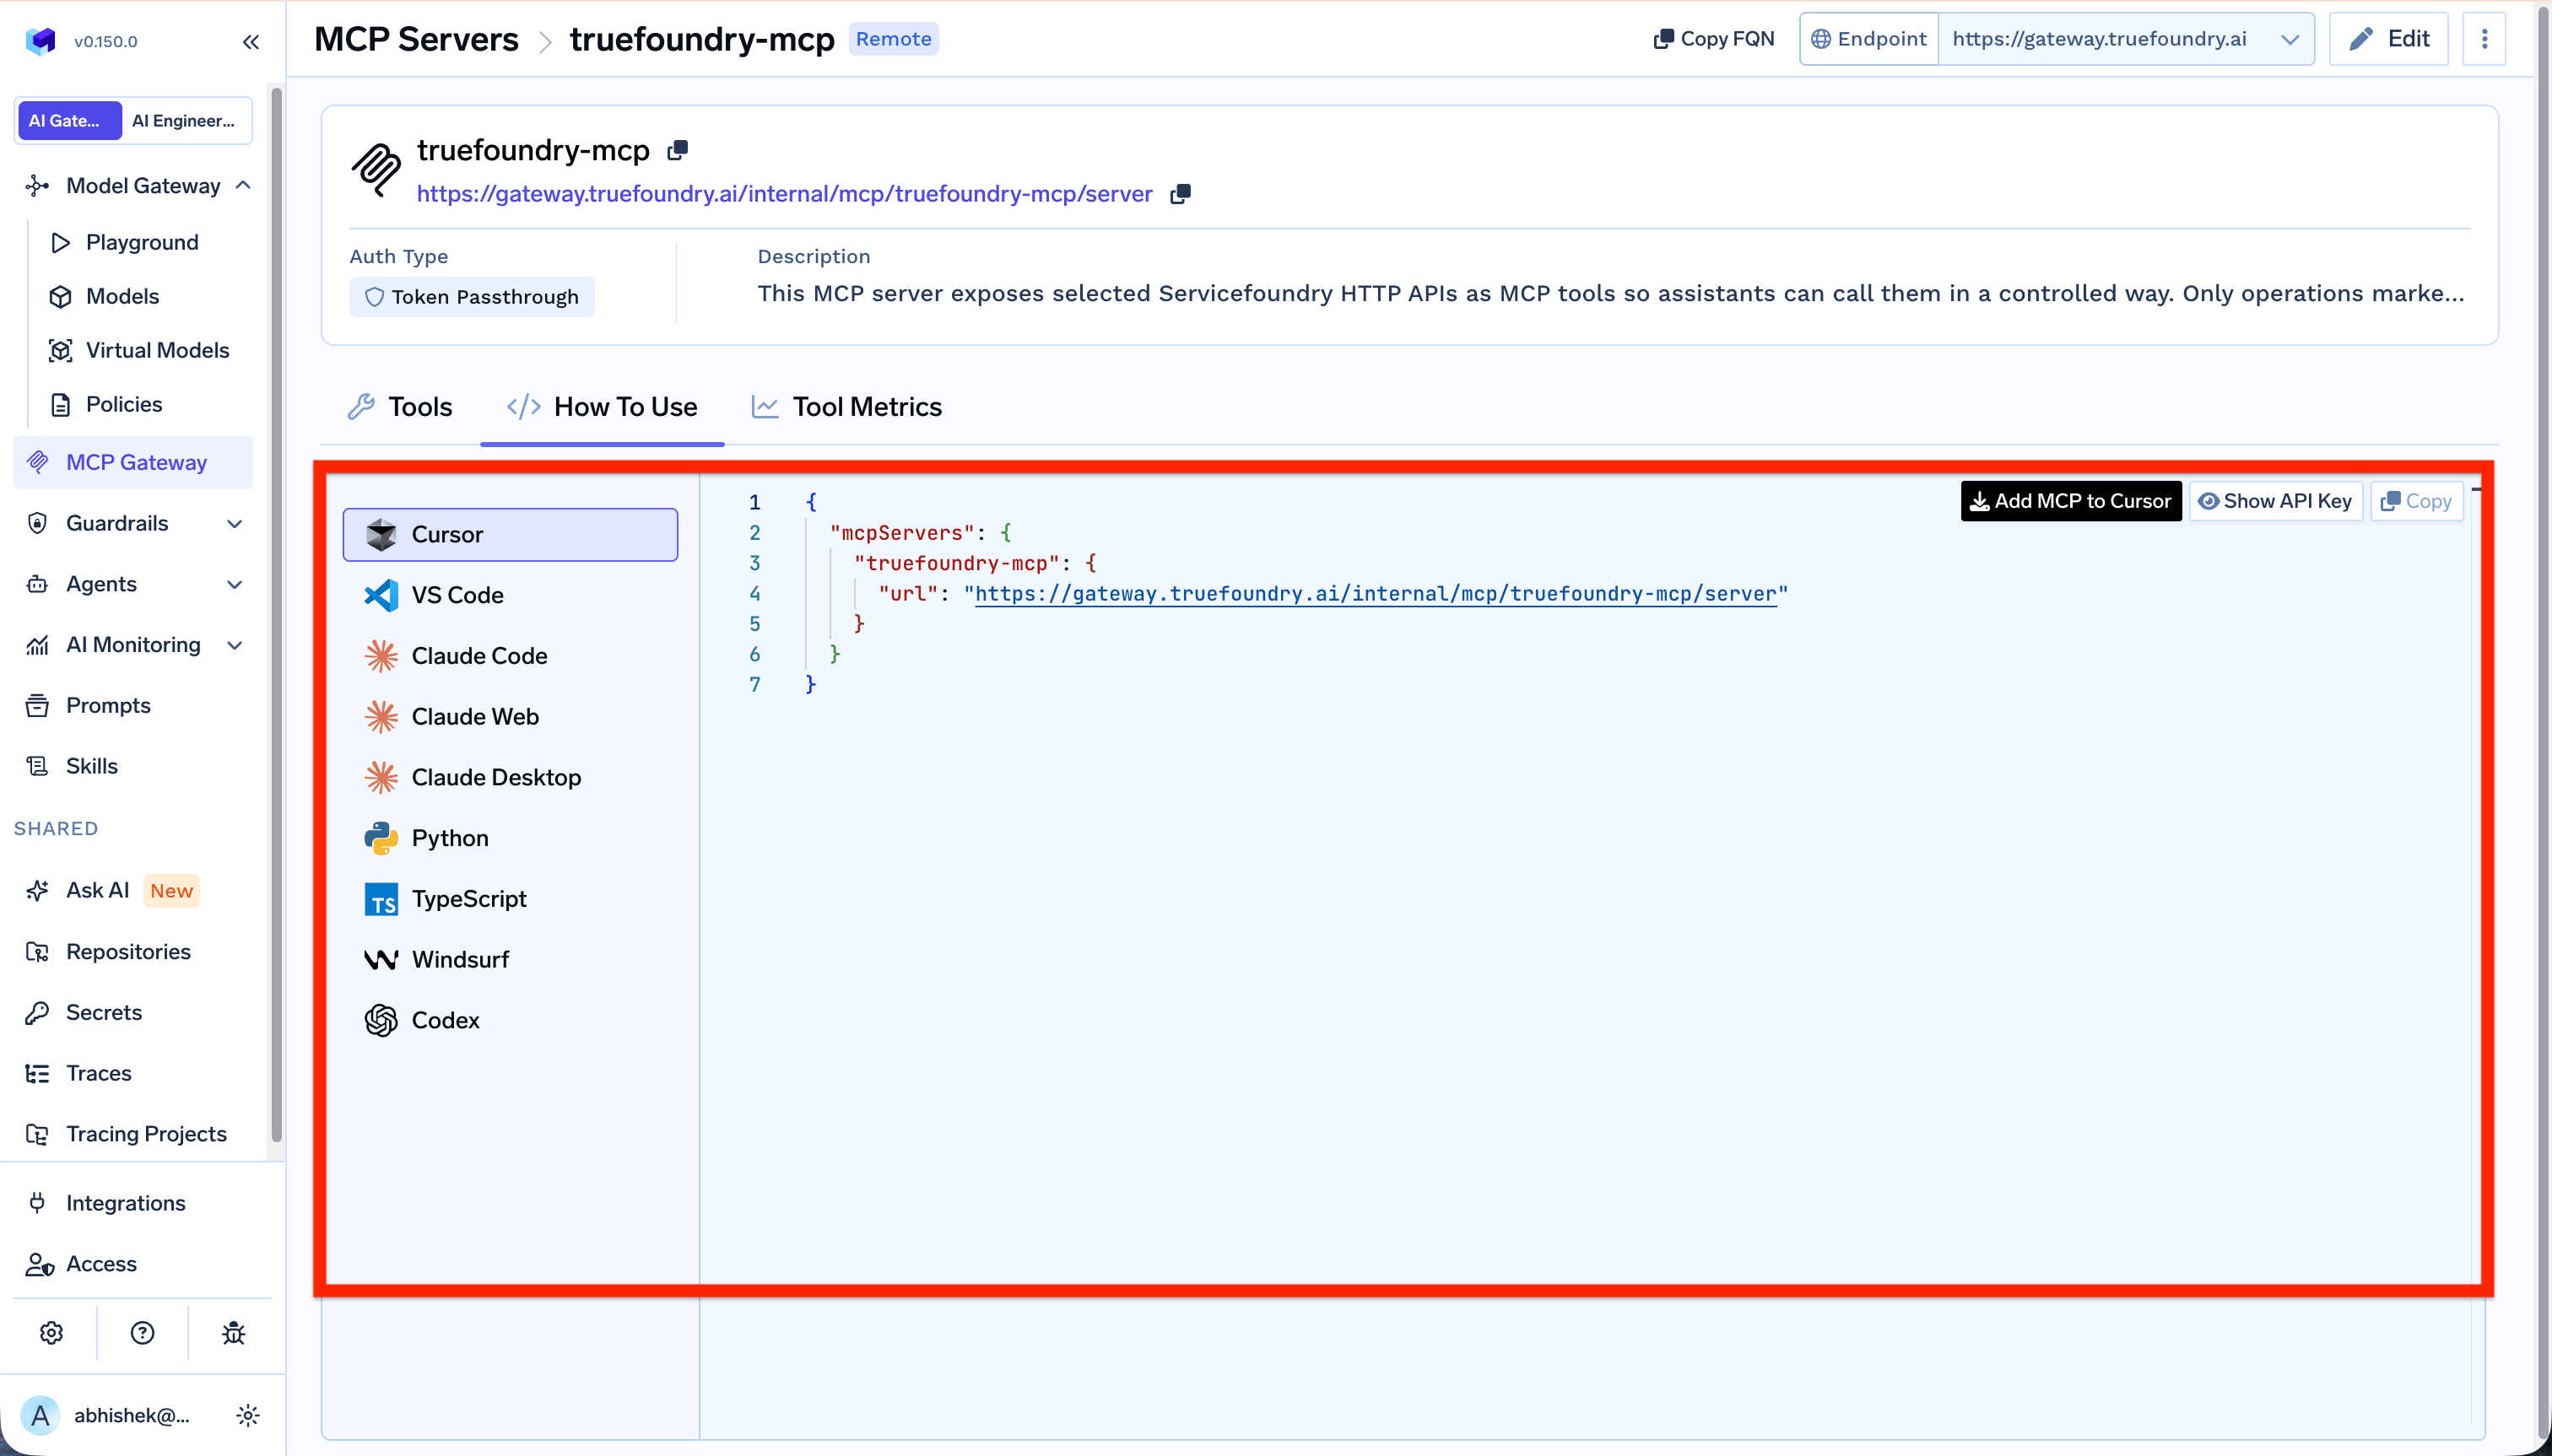Click the Edit button
The width and height of the screenshot is (2552, 1456).
(x=2388, y=39)
